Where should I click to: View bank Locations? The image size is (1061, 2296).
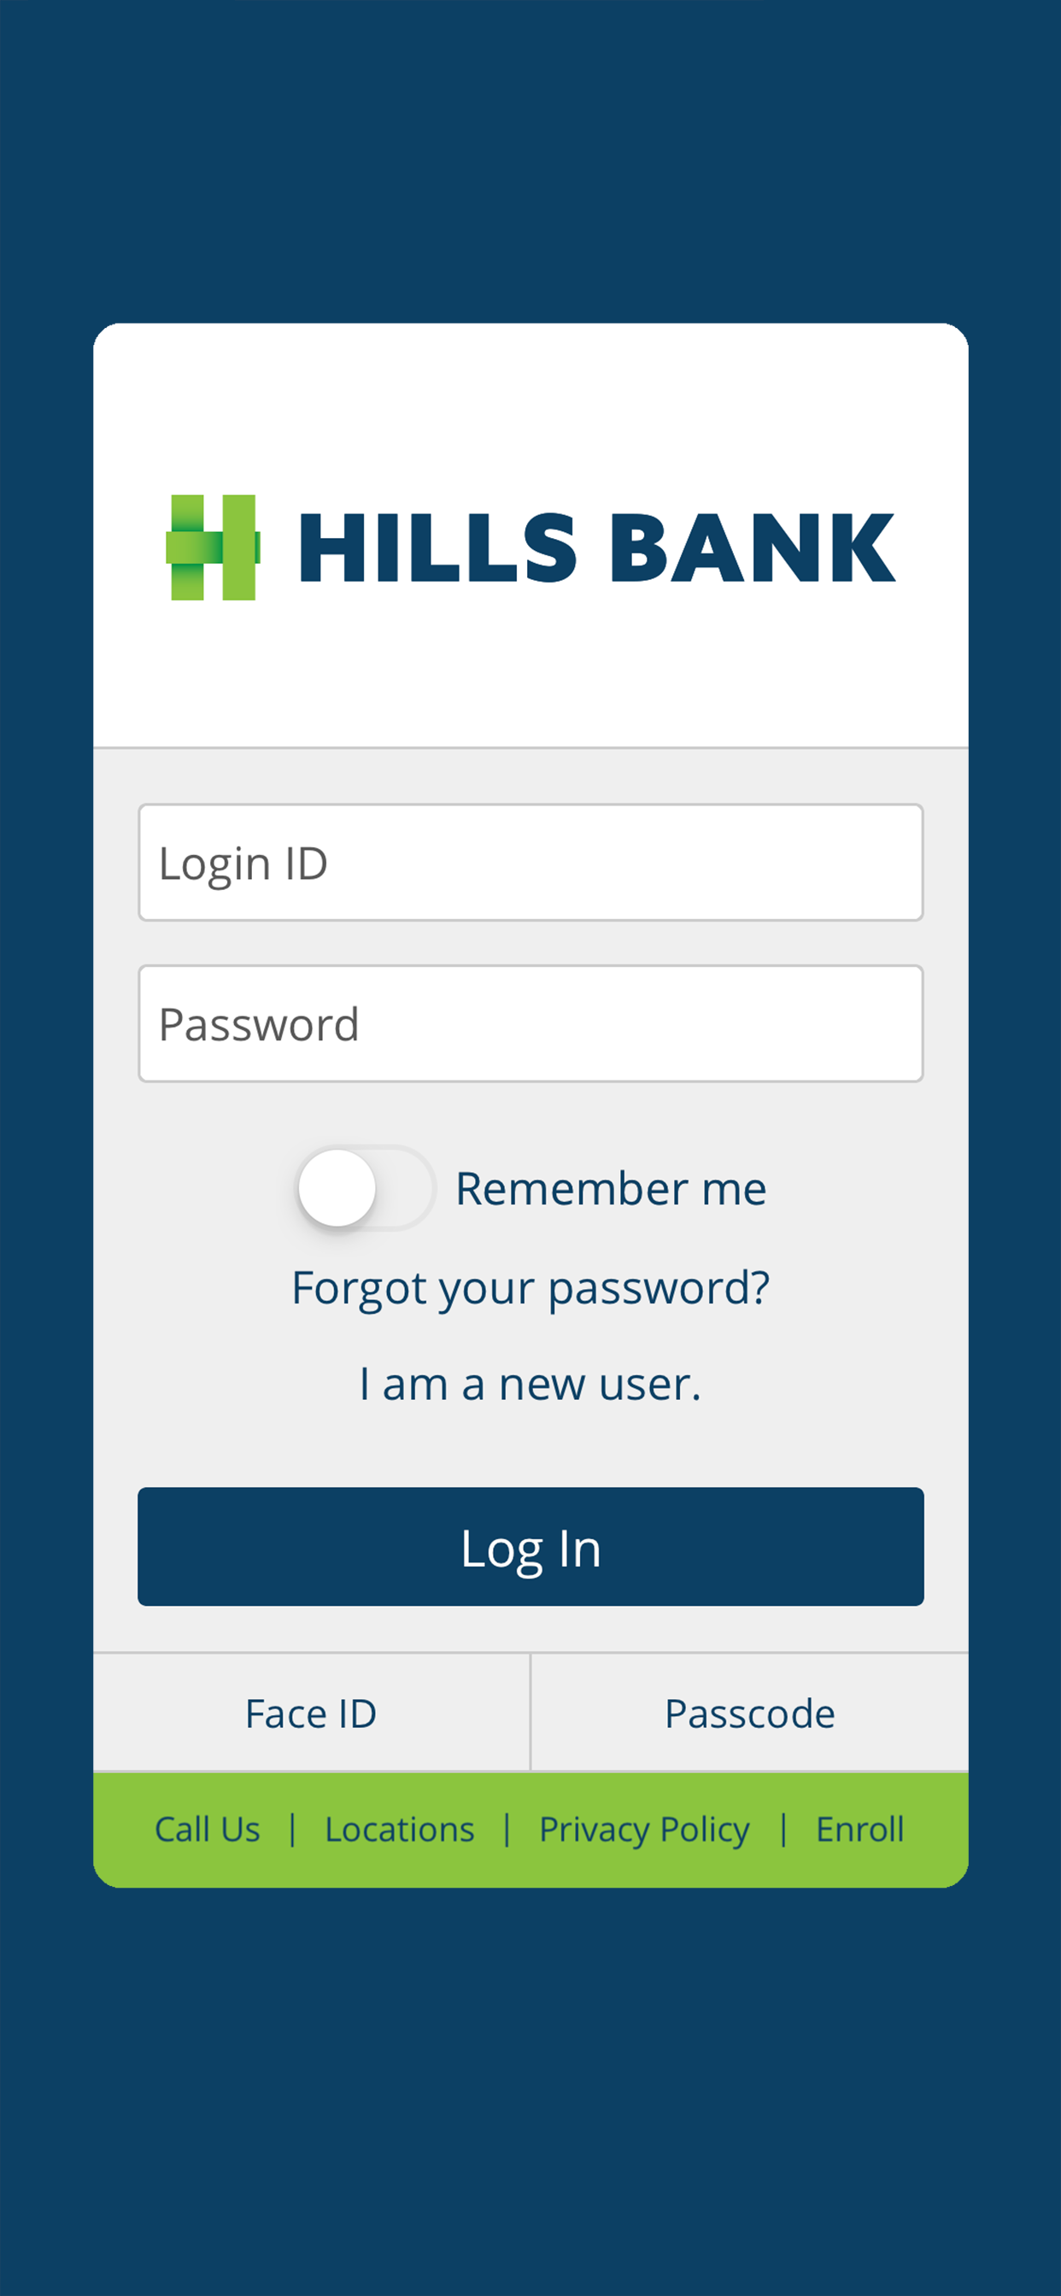399,1829
